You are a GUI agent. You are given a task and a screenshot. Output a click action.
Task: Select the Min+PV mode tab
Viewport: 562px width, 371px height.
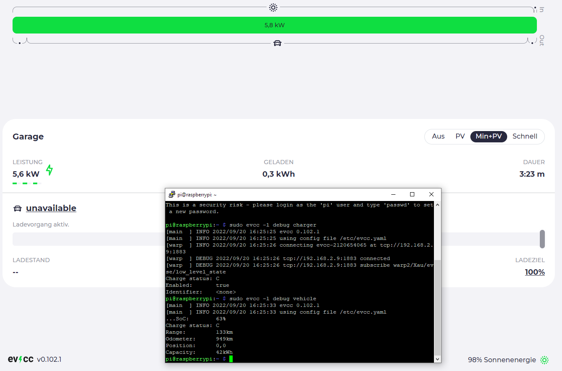coord(489,136)
